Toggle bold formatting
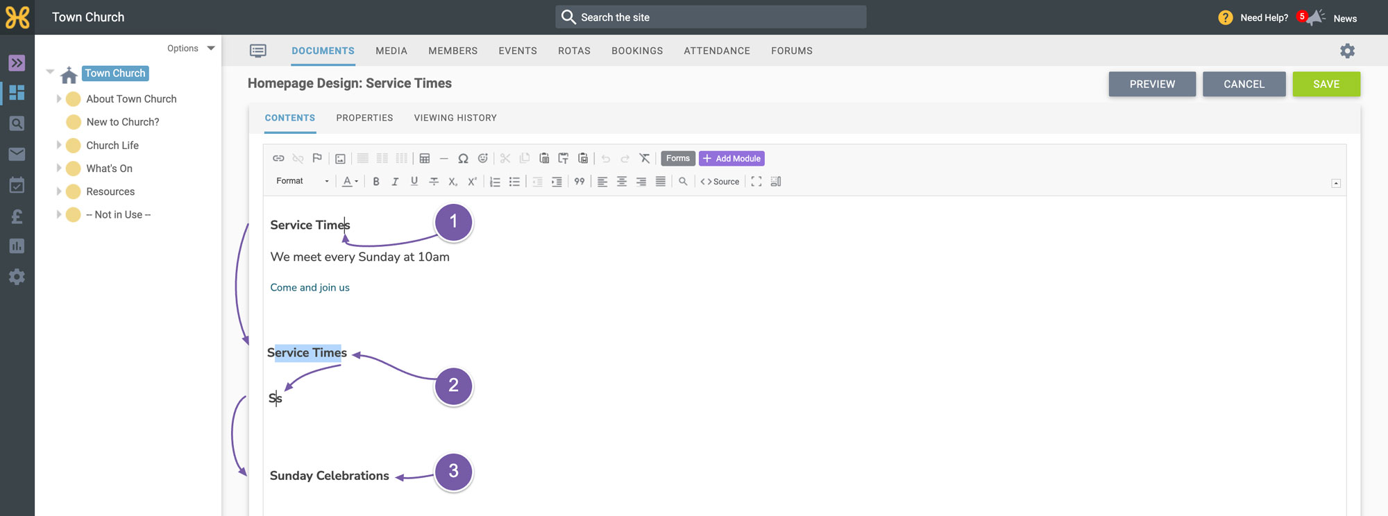The height and width of the screenshot is (516, 1388). 376,182
